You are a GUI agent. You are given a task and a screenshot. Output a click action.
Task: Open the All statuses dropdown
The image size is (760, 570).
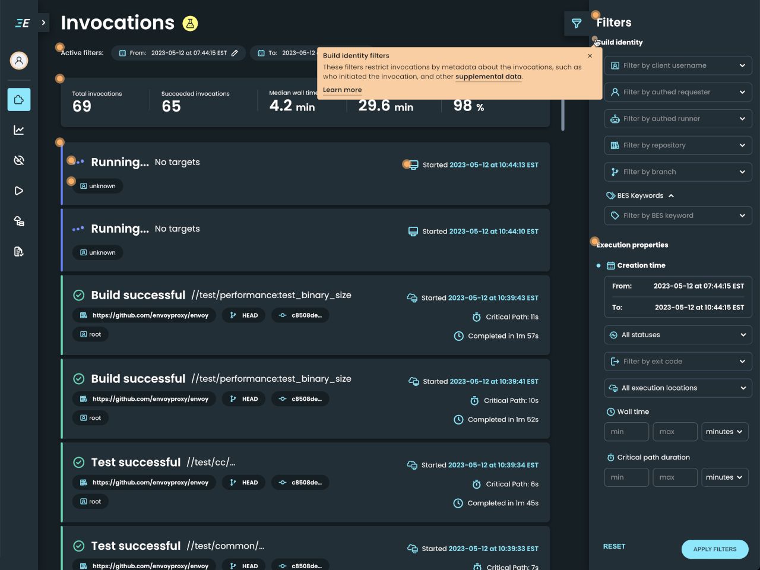pyautogui.click(x=677, y=334)
